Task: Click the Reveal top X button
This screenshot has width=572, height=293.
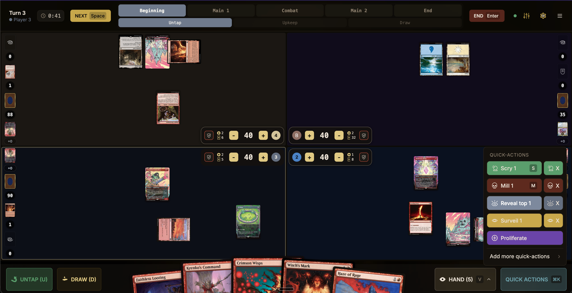Action: coord(553,203)
